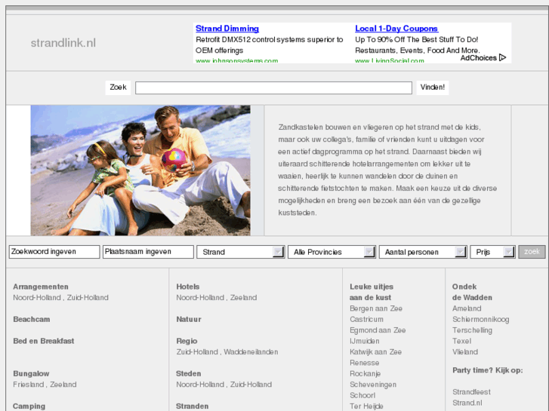
Task: Open the Renesse link
Action: click(x=365, y=363)
